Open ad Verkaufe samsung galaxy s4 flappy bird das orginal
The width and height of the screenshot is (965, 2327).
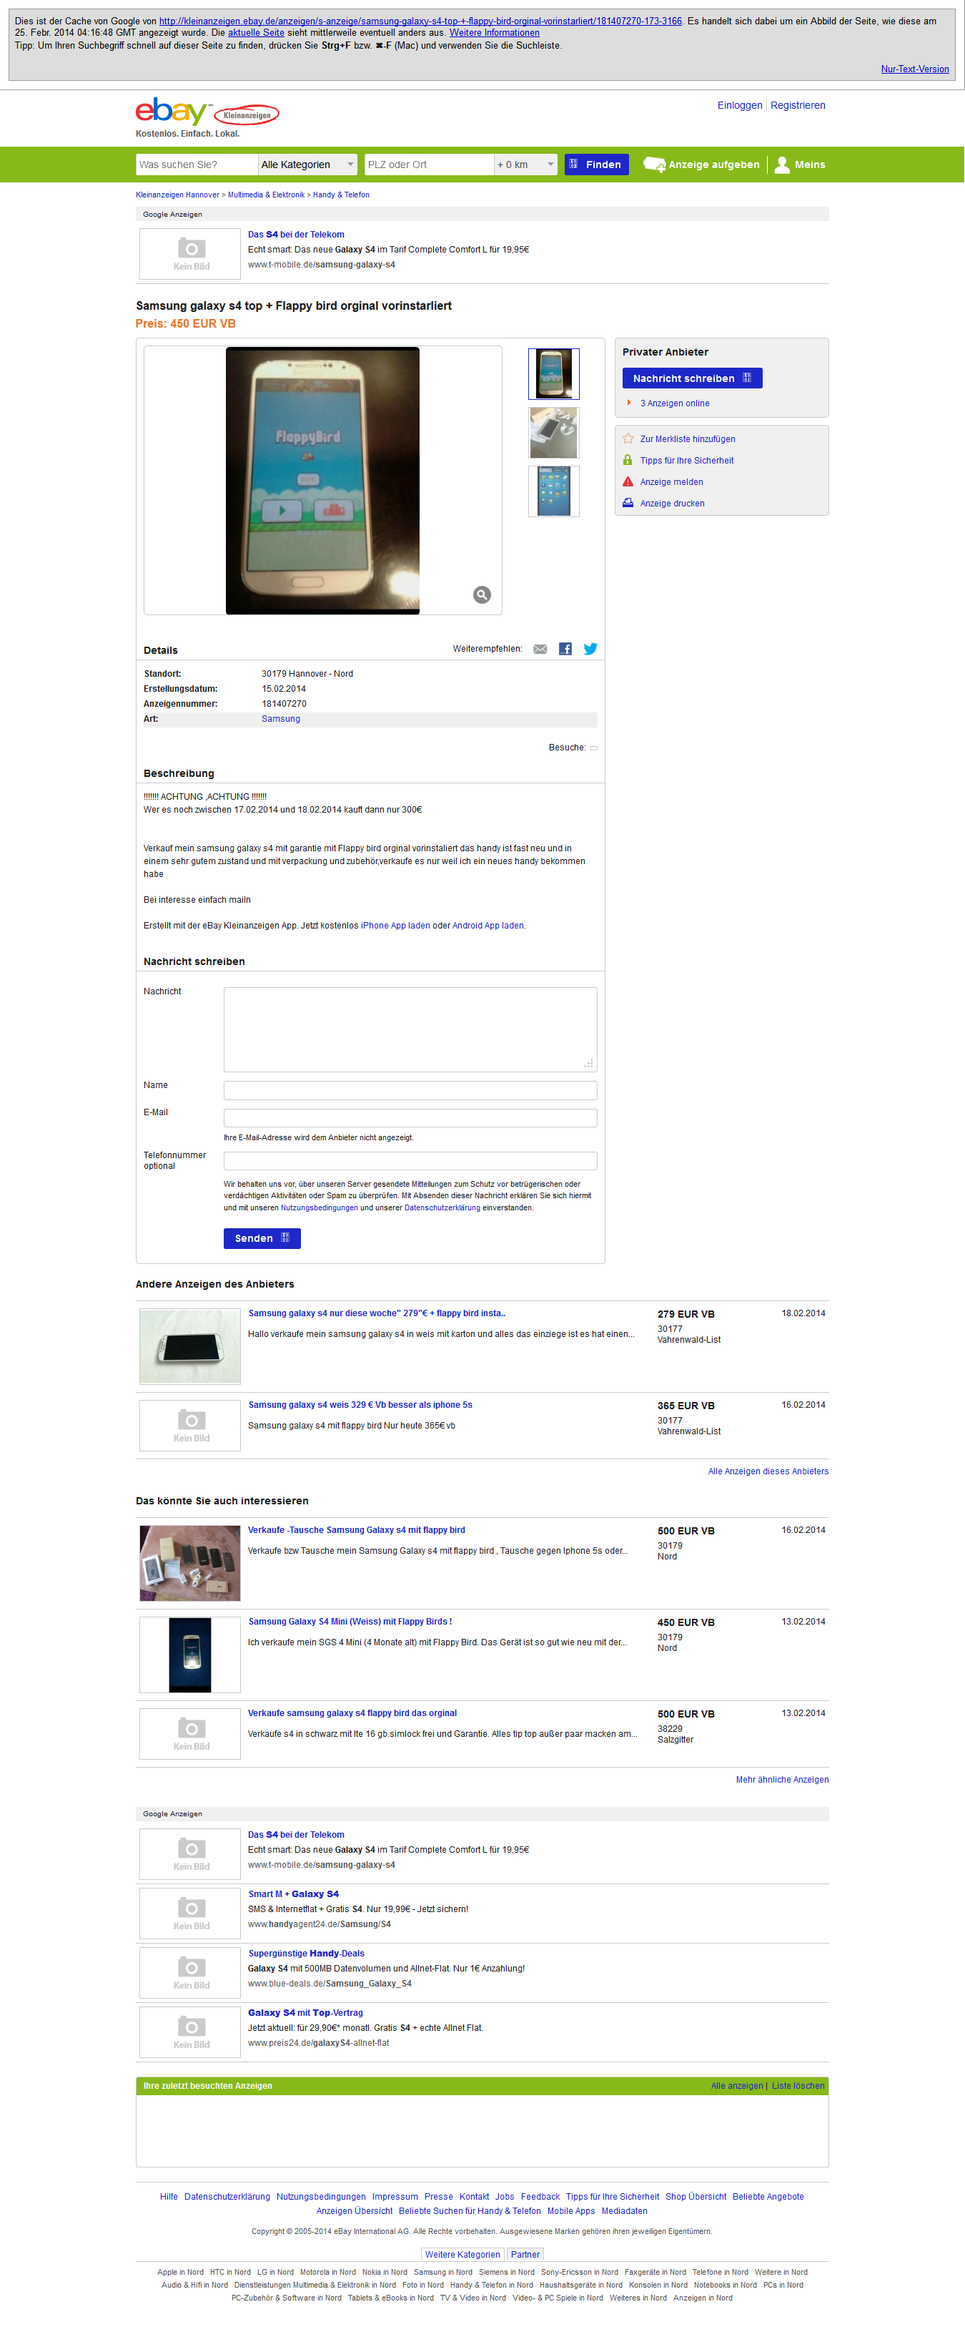(x=352, y=1713)
